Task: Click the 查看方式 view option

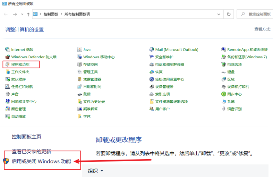Action: click(263, 29)
